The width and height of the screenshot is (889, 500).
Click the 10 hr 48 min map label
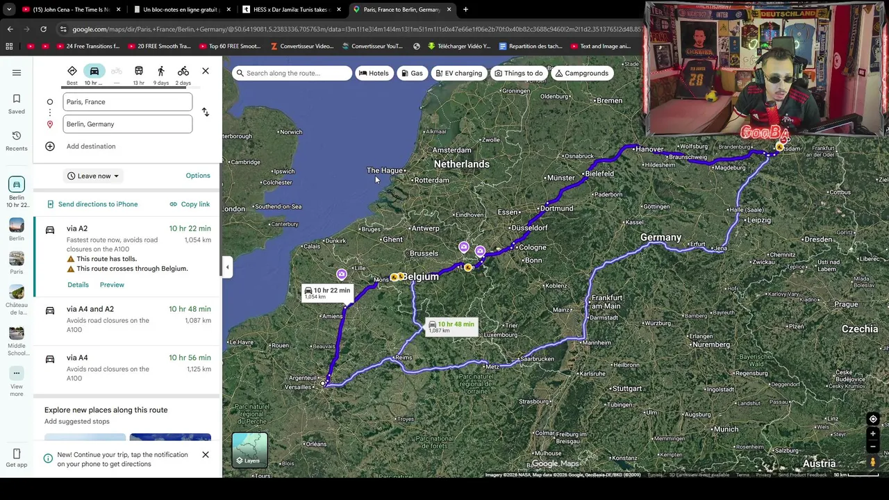451,326
